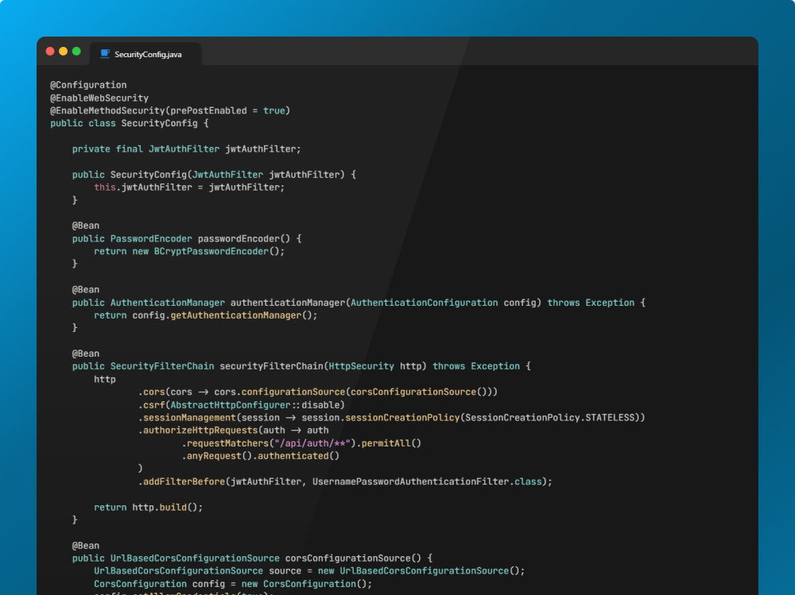This screenshot has height=595, width=795.
Task: Click the JwtAuthFilter type in the private field line
Action: [184, 149]
